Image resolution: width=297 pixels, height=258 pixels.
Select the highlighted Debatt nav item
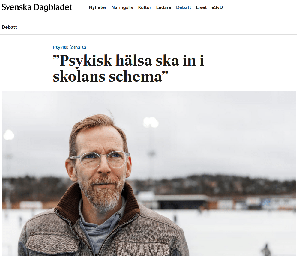click(184, 7)
